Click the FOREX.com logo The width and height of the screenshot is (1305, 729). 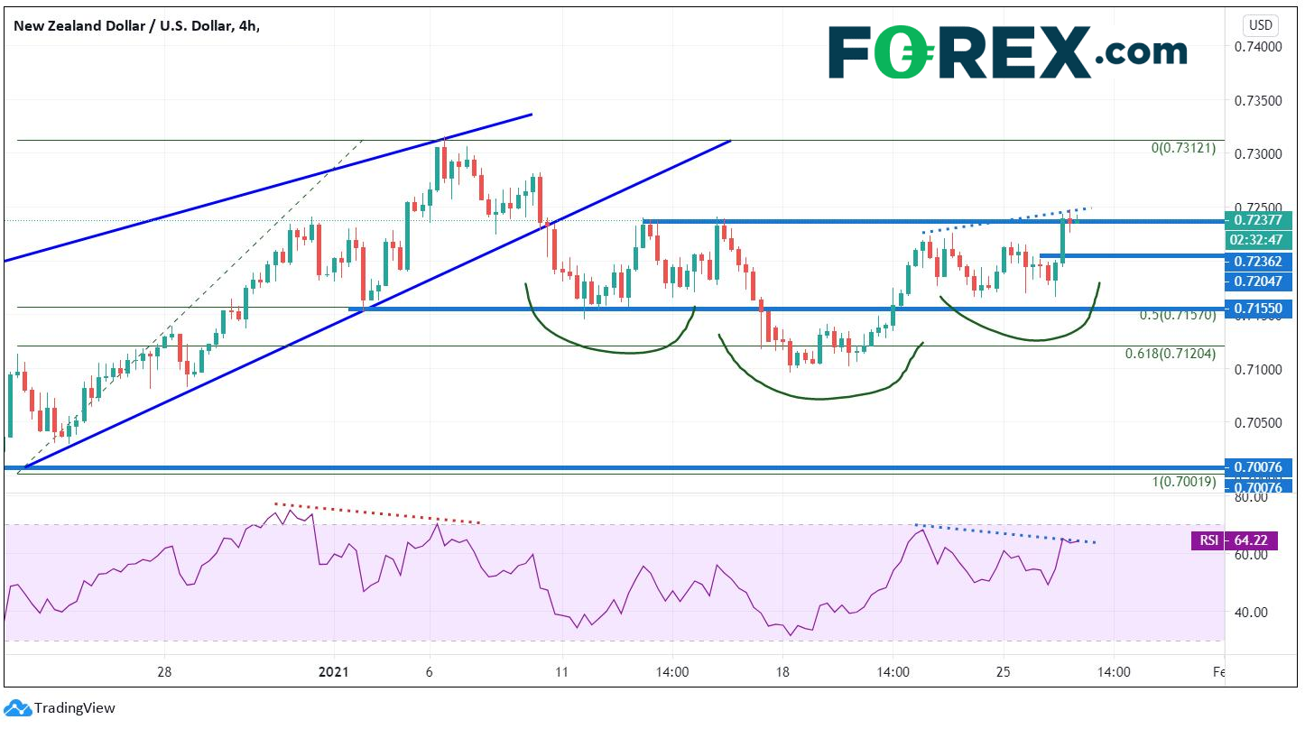1006,52
